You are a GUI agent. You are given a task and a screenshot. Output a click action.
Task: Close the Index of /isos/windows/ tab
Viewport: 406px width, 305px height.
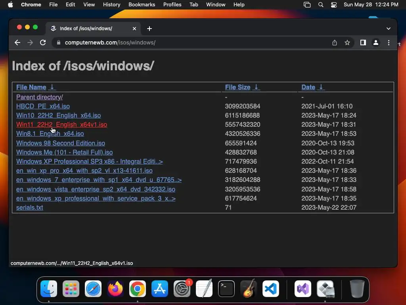click(134, 29)
